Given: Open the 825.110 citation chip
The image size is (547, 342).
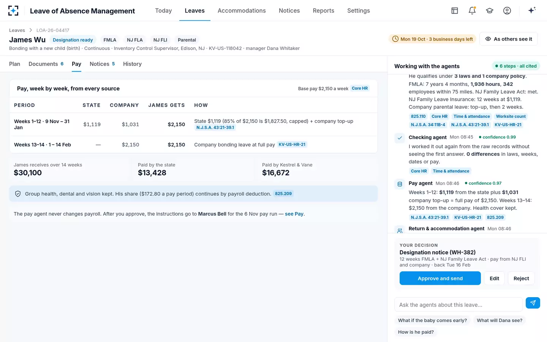Looking at the screenshot, I should click(x=418, y=116).
